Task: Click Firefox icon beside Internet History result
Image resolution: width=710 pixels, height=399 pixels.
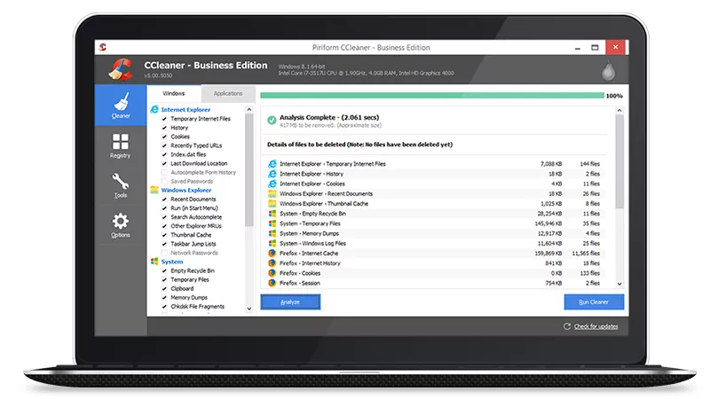Action: point(272,263)
